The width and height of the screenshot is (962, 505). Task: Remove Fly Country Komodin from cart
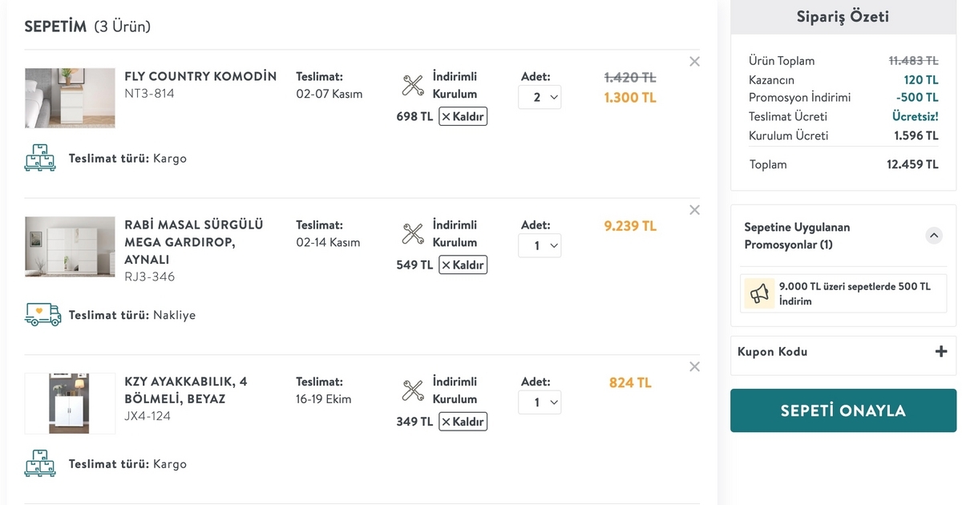pos(694,62)
